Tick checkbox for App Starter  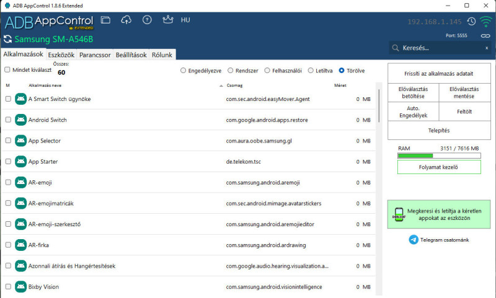point(8,162)
